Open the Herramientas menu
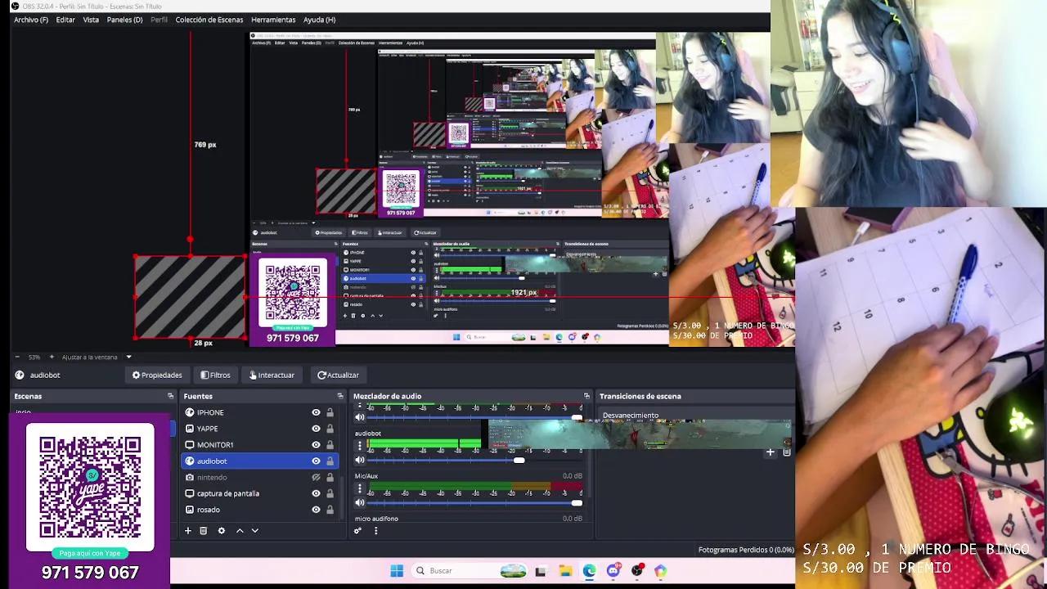1047x589 pixels. pyautogui.click(x=273, y=20)
